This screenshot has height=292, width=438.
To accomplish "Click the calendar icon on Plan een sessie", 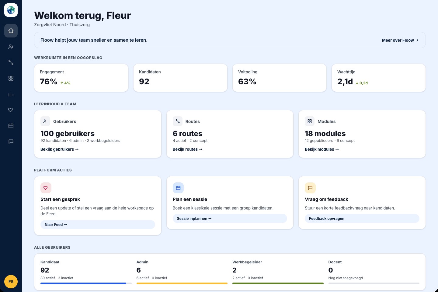I will click(178, 188).
